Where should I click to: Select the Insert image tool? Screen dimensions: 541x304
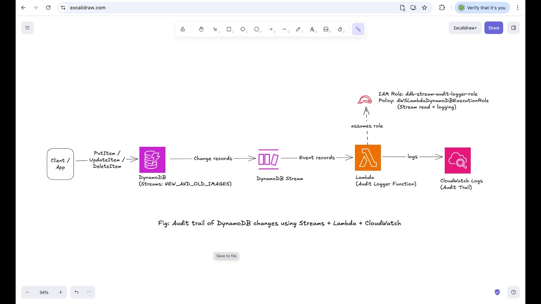click(326, 29)
